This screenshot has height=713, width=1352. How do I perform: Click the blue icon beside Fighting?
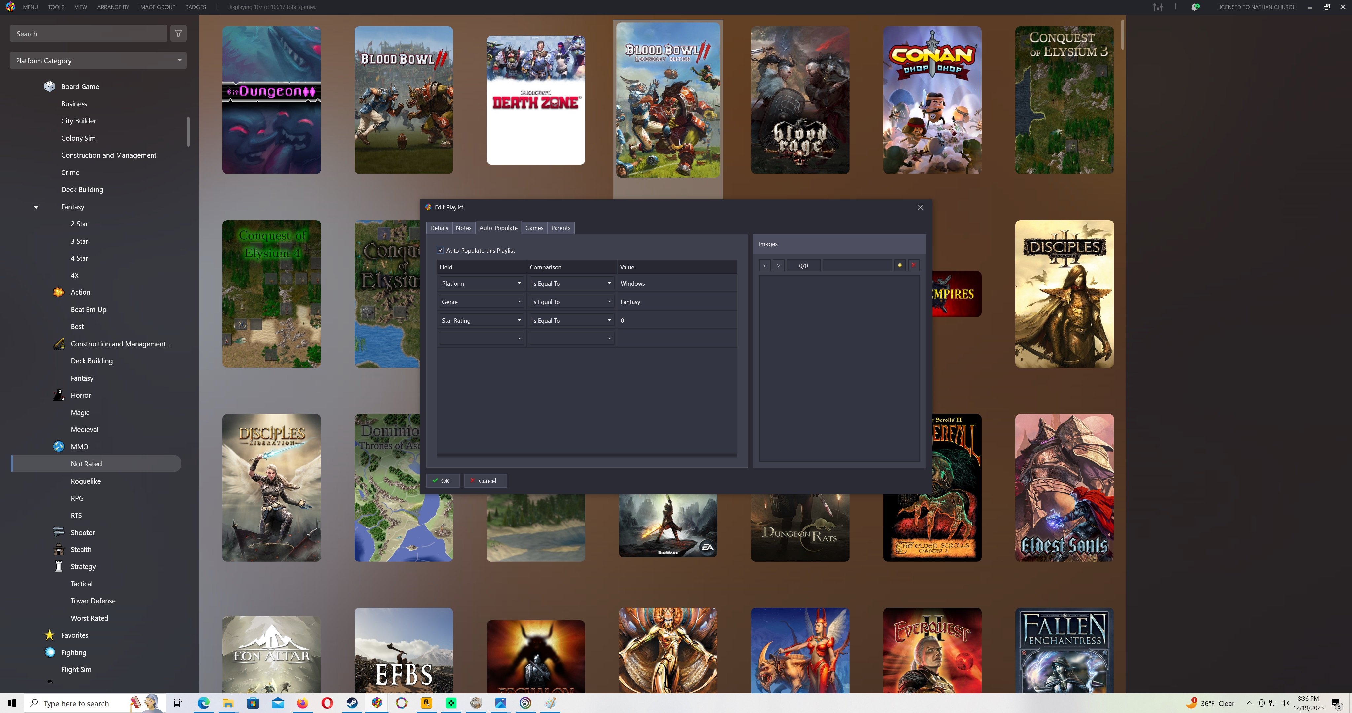49,652
